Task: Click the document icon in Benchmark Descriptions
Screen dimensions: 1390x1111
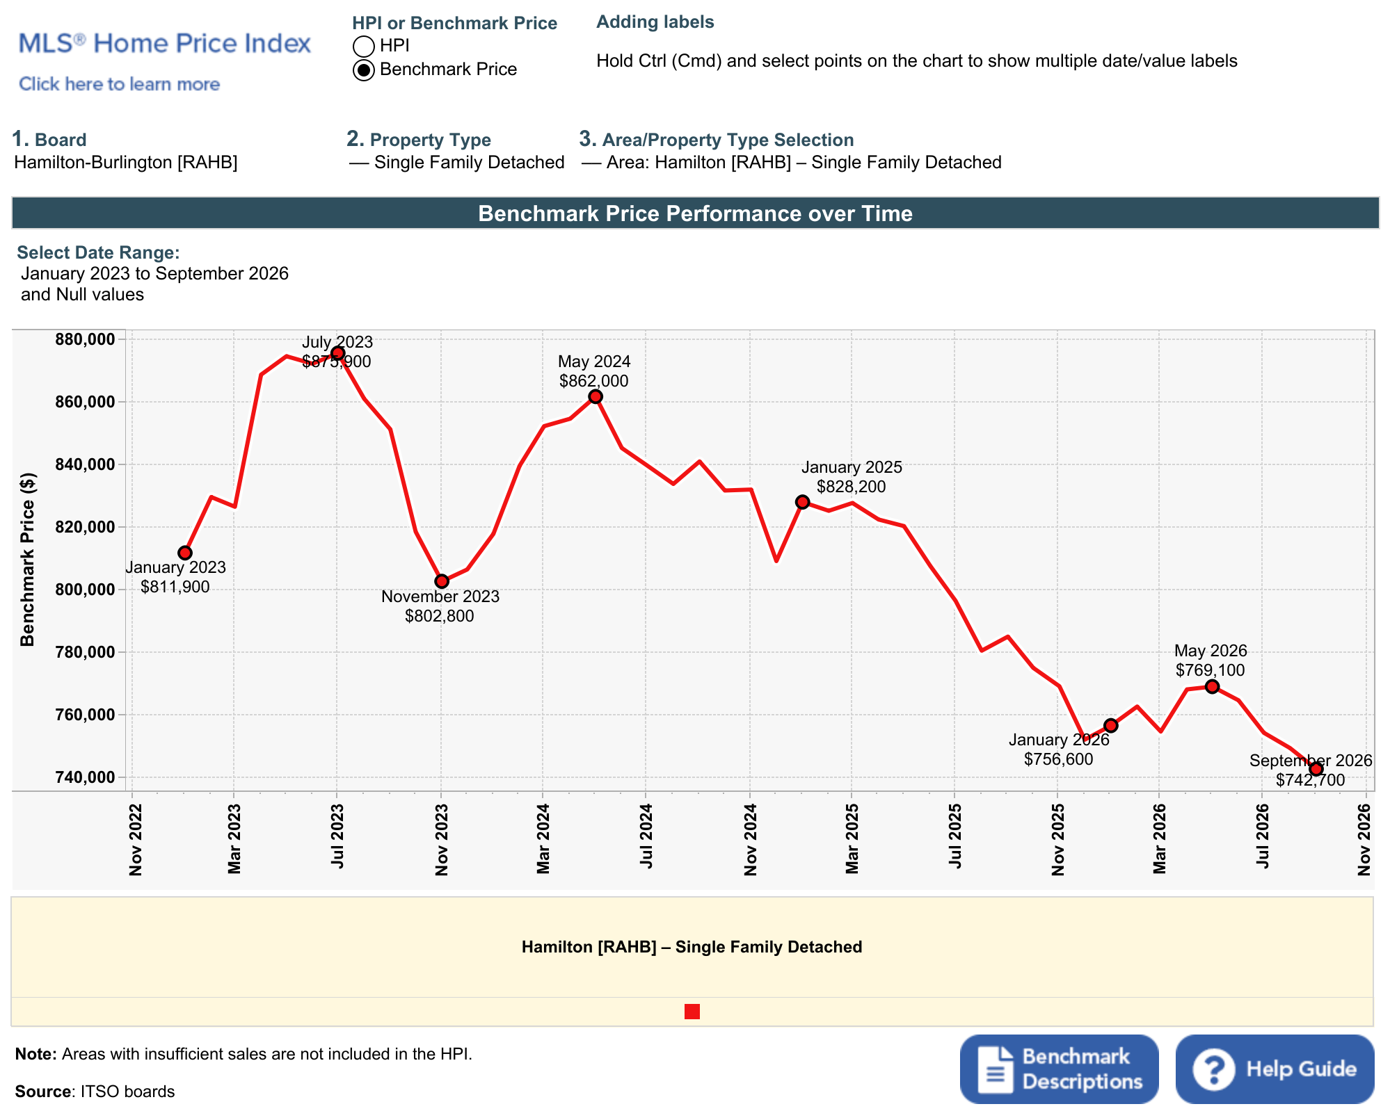Action: [996, 1069]
